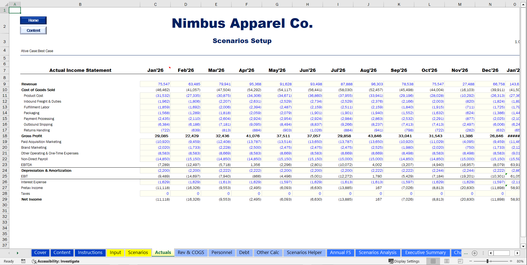Open hidden sheets list via ellipsis
The width and height of the screenshot is (527, 265).
click(466, 253)
